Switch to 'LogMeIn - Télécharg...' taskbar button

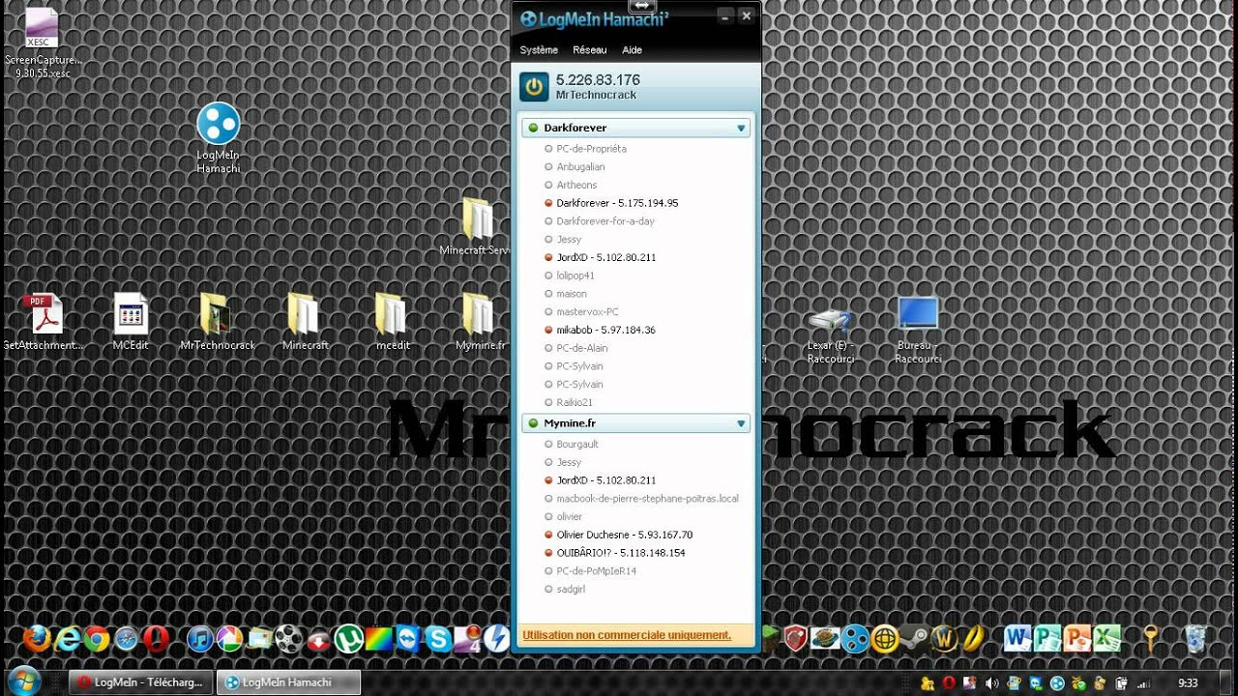pos(141,682)
